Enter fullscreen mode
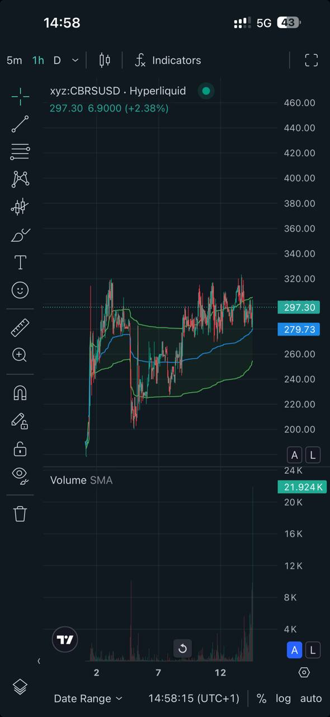330x717 pixels. pyautogui.click(x=311, y=60)
